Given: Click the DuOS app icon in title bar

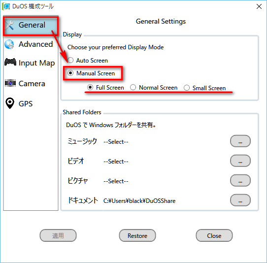Looking at the screenshot, I should (x=6, y=6).
